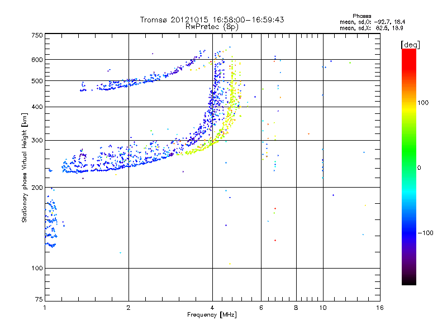Screen dimensions: 447x335
Task: Click y-axis tick label '100'
Action: (x=37, y=268)
